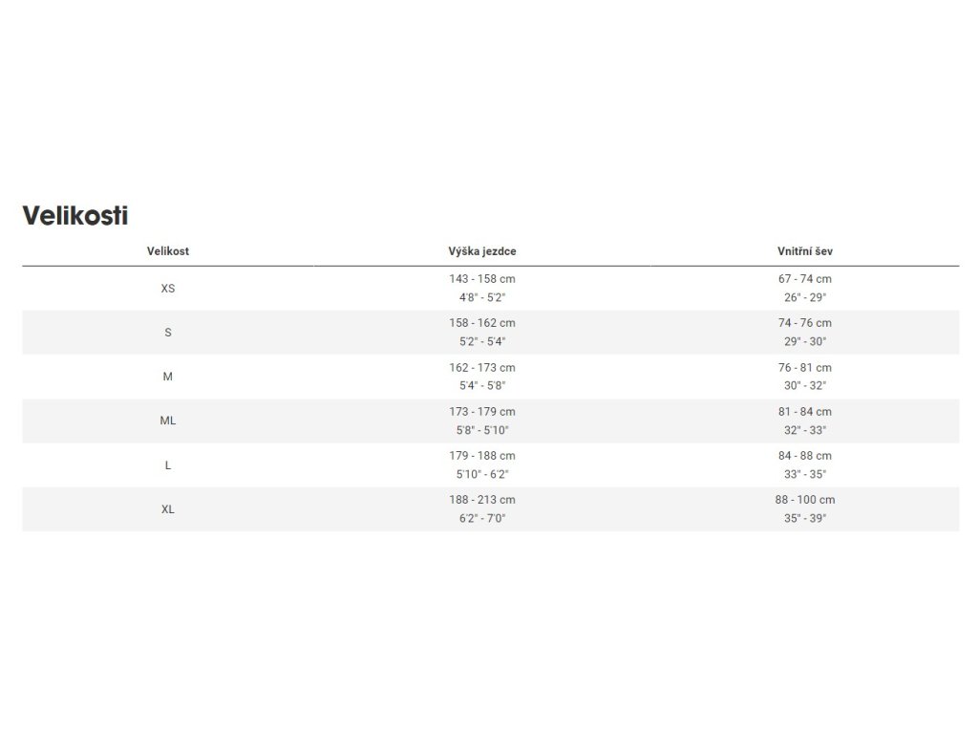Click the 143 - 158 cm height value
Image resolution: width=978 pixels, height=734 pixels.
point(482,279)
